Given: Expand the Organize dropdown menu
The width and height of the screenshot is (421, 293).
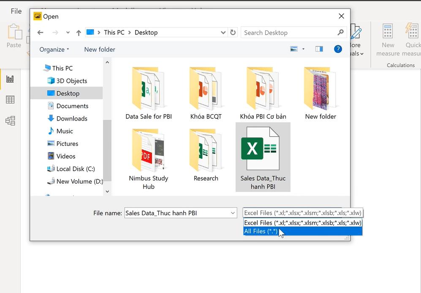Looking at the screenshot, I should [54, 49].
